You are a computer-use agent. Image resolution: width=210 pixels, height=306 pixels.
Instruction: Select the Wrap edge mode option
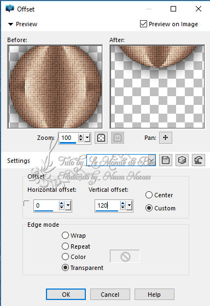[65, 236]
